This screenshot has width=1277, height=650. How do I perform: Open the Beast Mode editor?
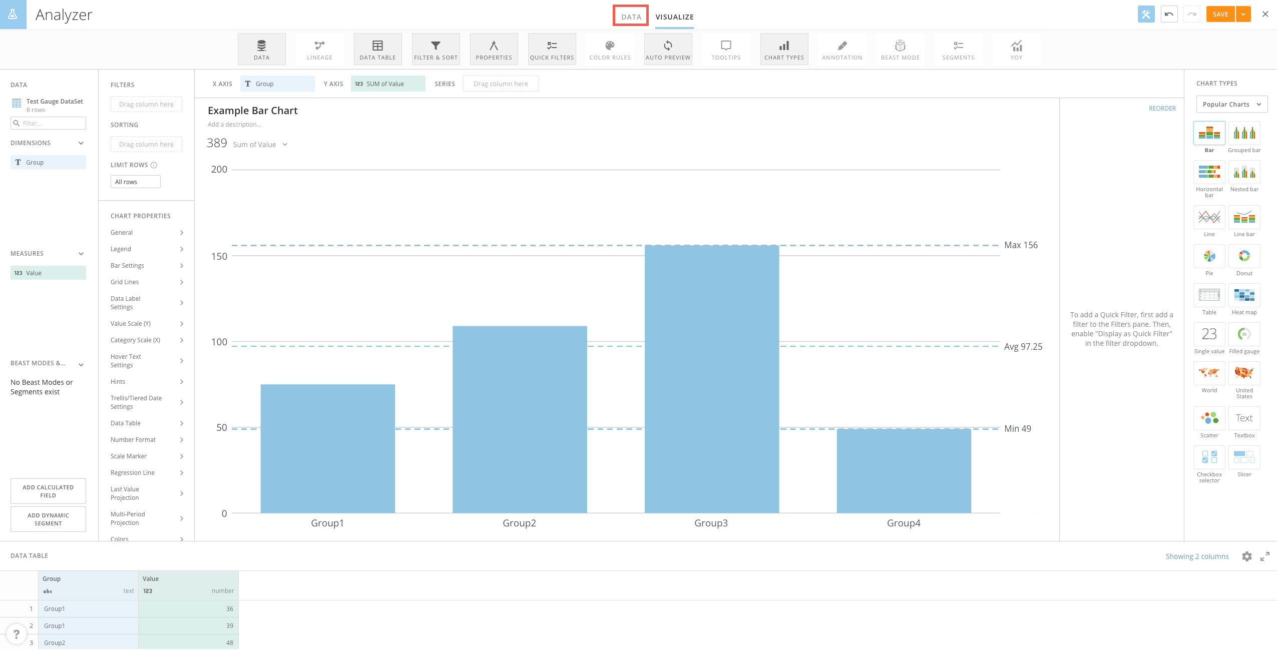(900, 49)
